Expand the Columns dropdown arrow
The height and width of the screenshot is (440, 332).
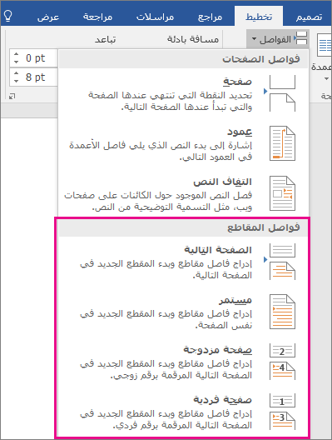326,79
